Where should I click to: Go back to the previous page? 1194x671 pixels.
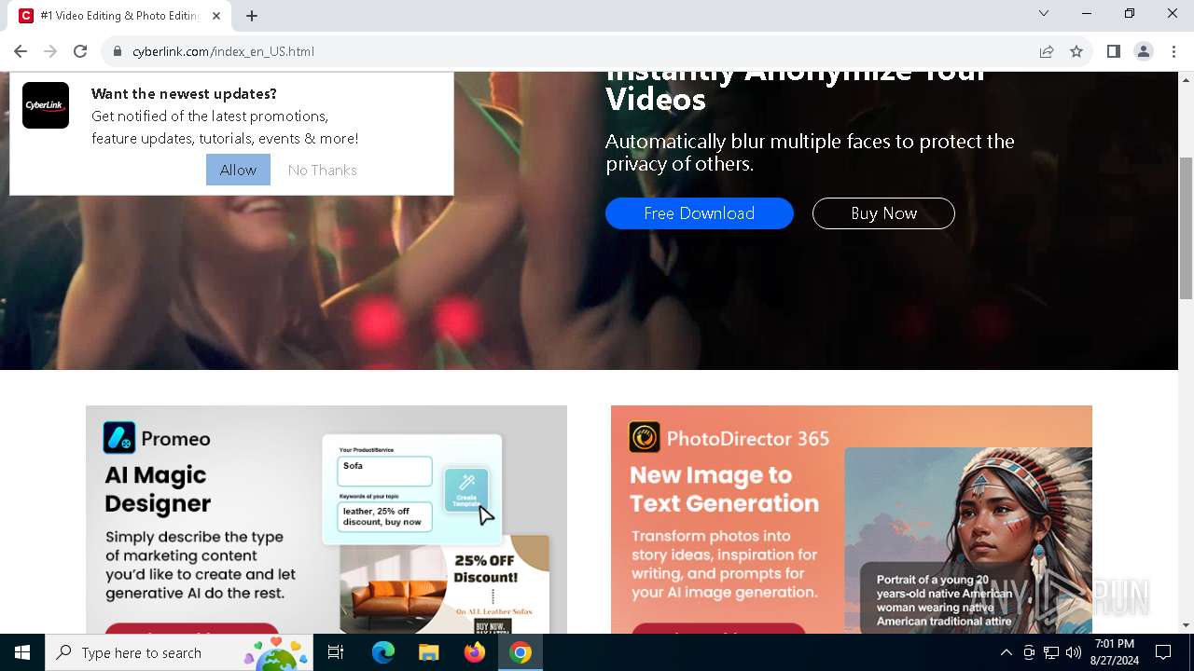pyautogui.click(x=21, y=51)
